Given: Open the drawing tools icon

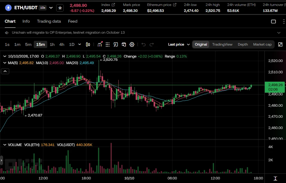Looking at the screenshot, I should (x=116, y=45).
